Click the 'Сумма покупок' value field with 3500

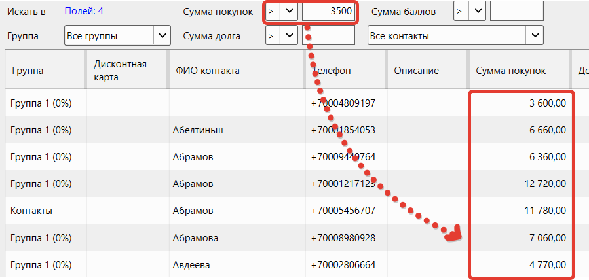(328, 11)
